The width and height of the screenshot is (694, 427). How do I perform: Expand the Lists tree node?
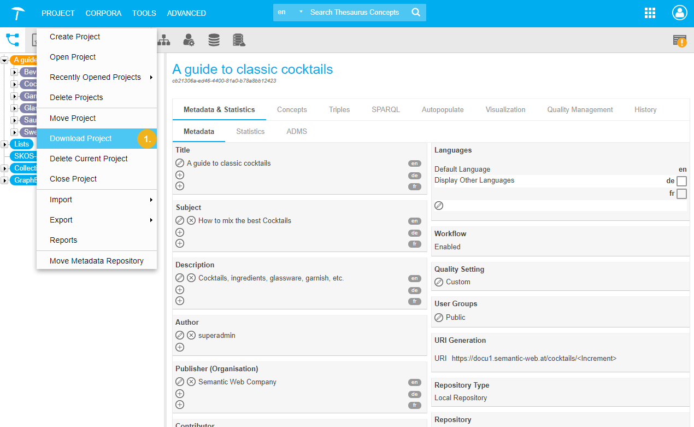5,144
